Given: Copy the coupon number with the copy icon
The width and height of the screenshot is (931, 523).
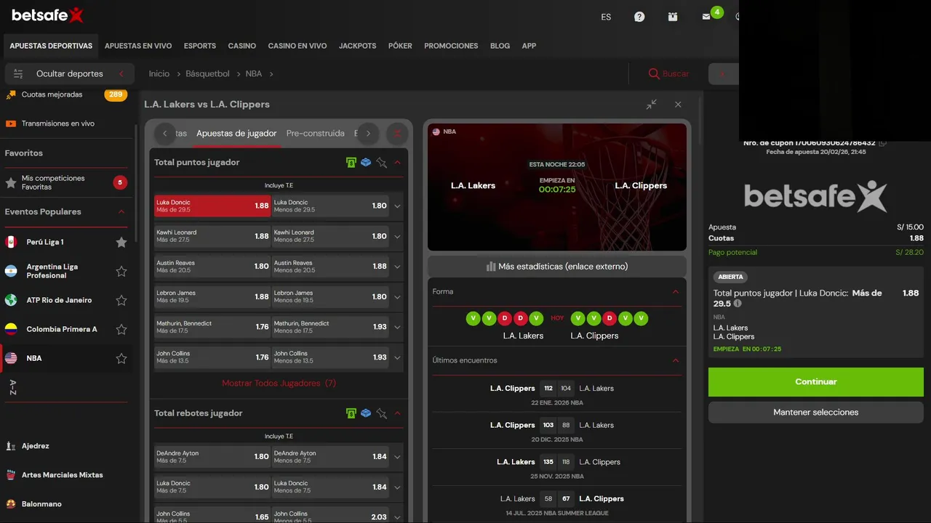Looking at the screenshot, I should tap(882, 143).
